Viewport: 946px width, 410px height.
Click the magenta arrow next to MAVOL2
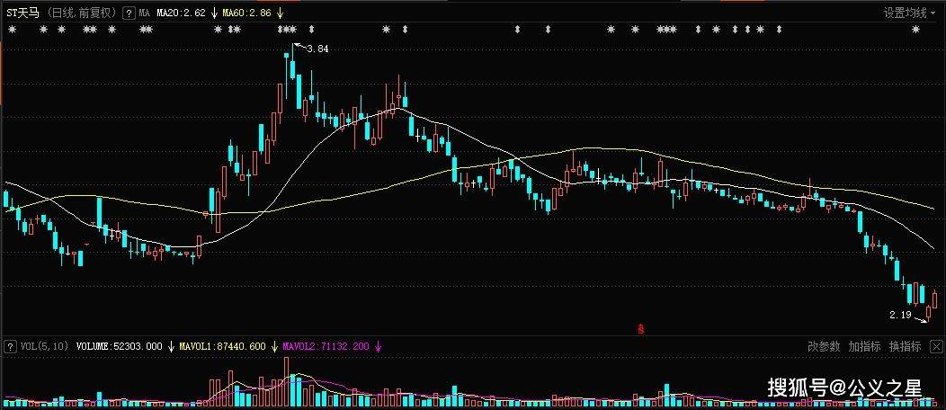pos(379,346)
